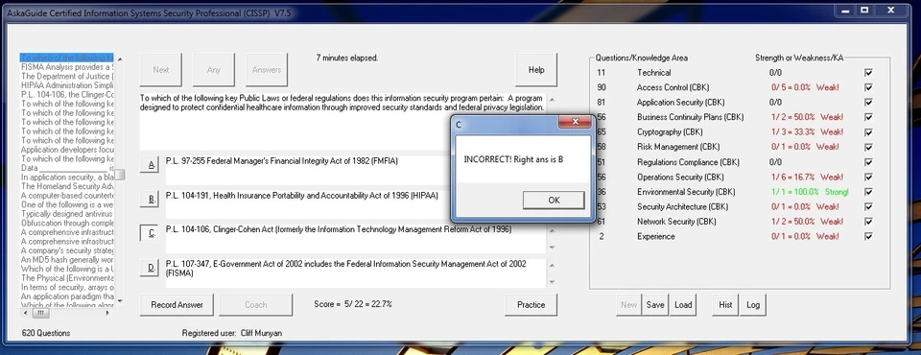The height and width of the screenshot is (355, 921).
Task: Click the question list's scroll down arrow
Action: coord(120,300)
